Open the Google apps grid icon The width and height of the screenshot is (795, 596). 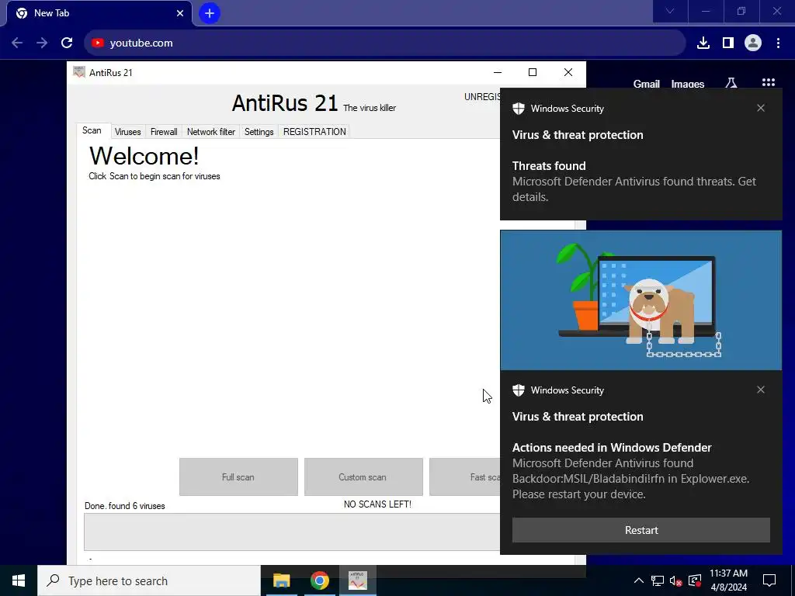(768, 83)
